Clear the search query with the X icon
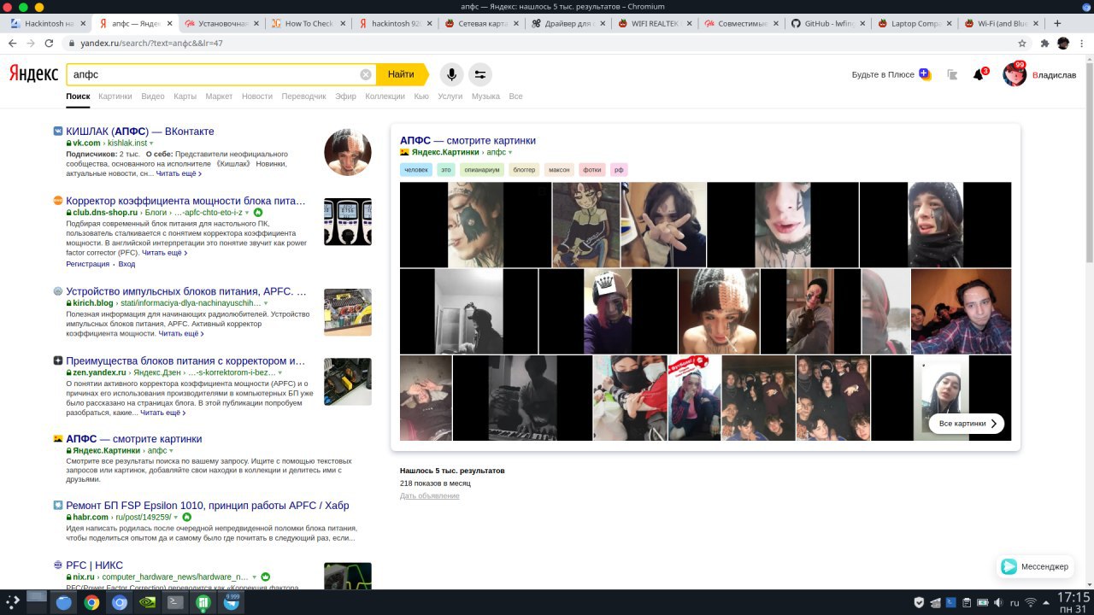Viewport: 1094px width, 615px height. click(x=366, y=74)
